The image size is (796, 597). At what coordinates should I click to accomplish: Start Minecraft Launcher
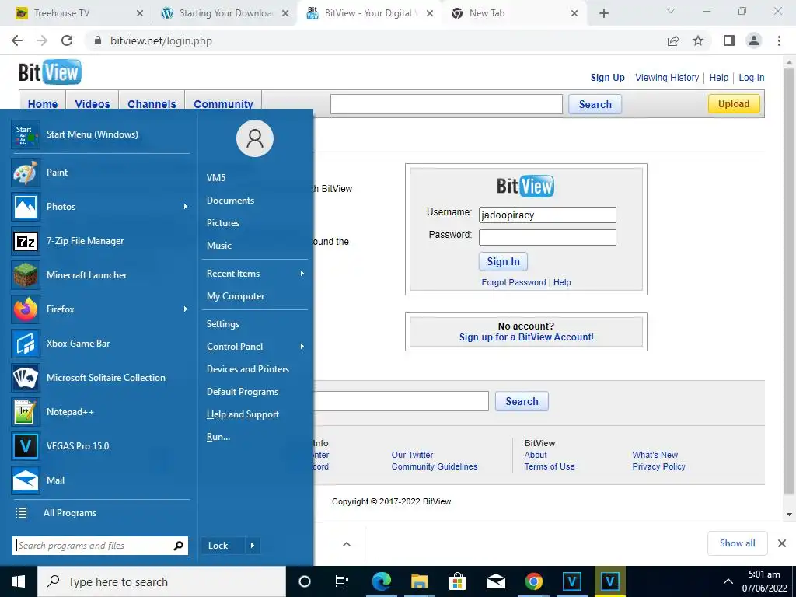(99, 275)
